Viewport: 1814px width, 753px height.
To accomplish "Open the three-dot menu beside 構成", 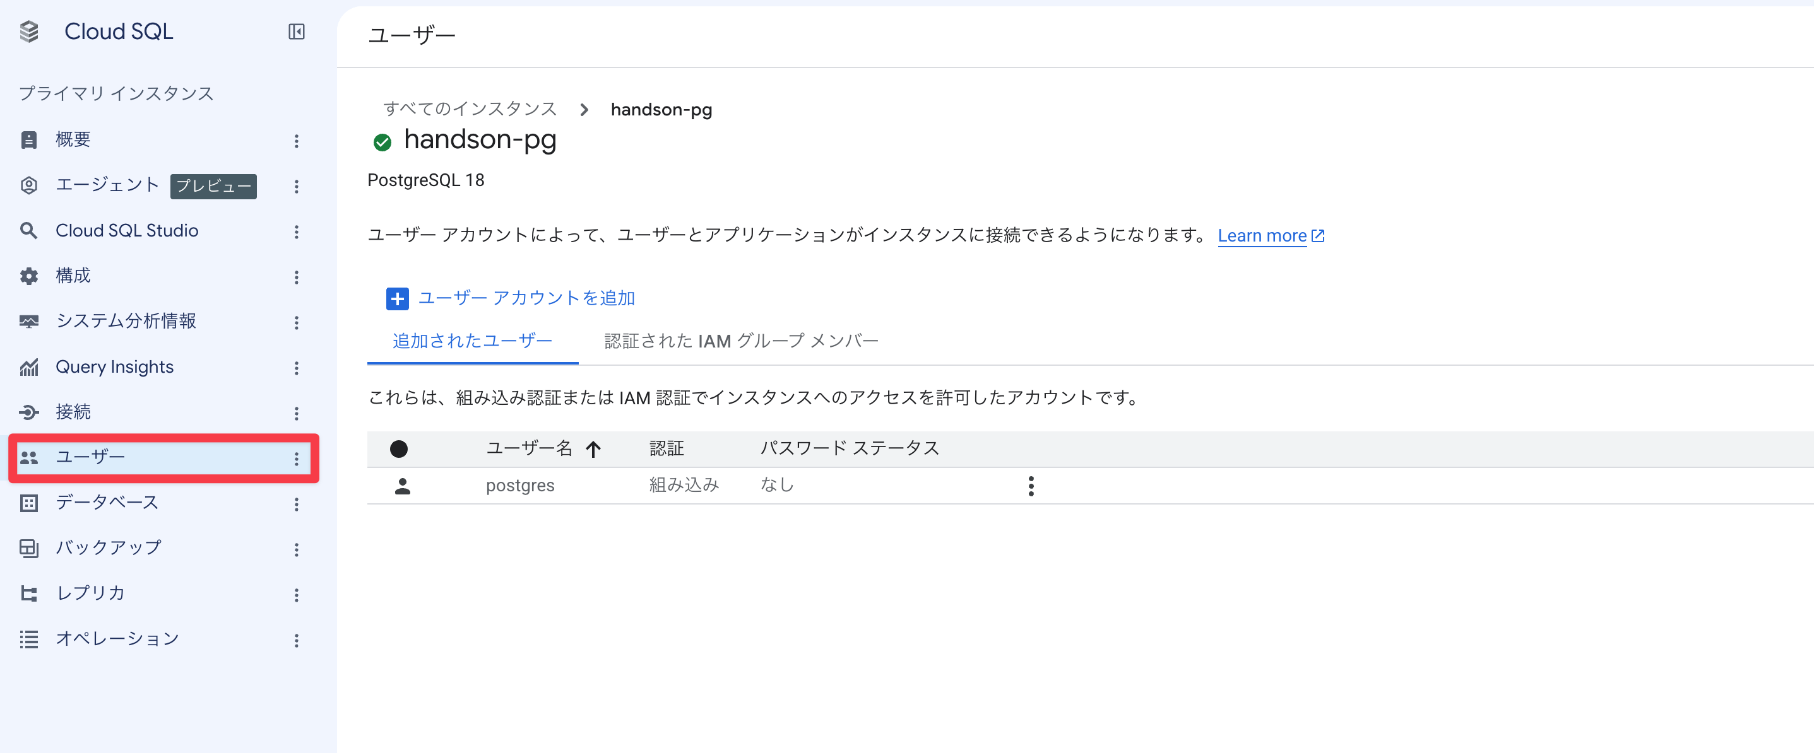I will click(x=297, y=277).
